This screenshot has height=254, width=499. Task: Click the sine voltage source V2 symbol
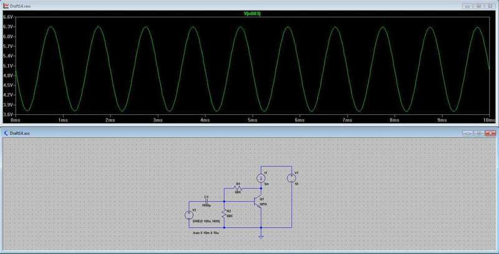coord(189,215)
